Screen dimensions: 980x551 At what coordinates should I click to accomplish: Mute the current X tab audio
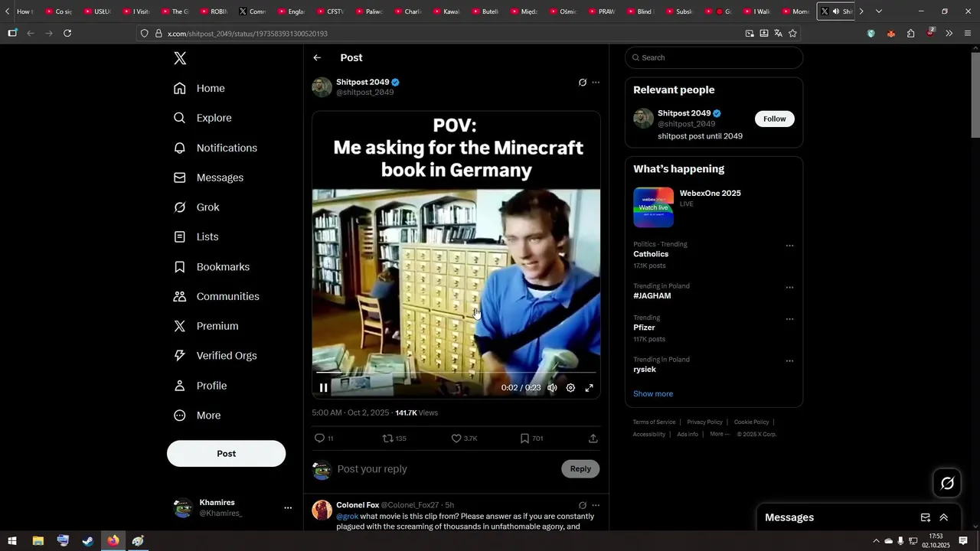click(835, 11)
